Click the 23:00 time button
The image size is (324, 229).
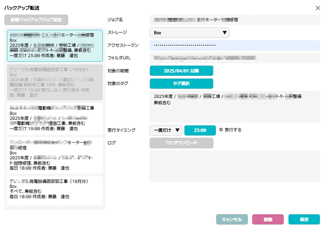200,130
